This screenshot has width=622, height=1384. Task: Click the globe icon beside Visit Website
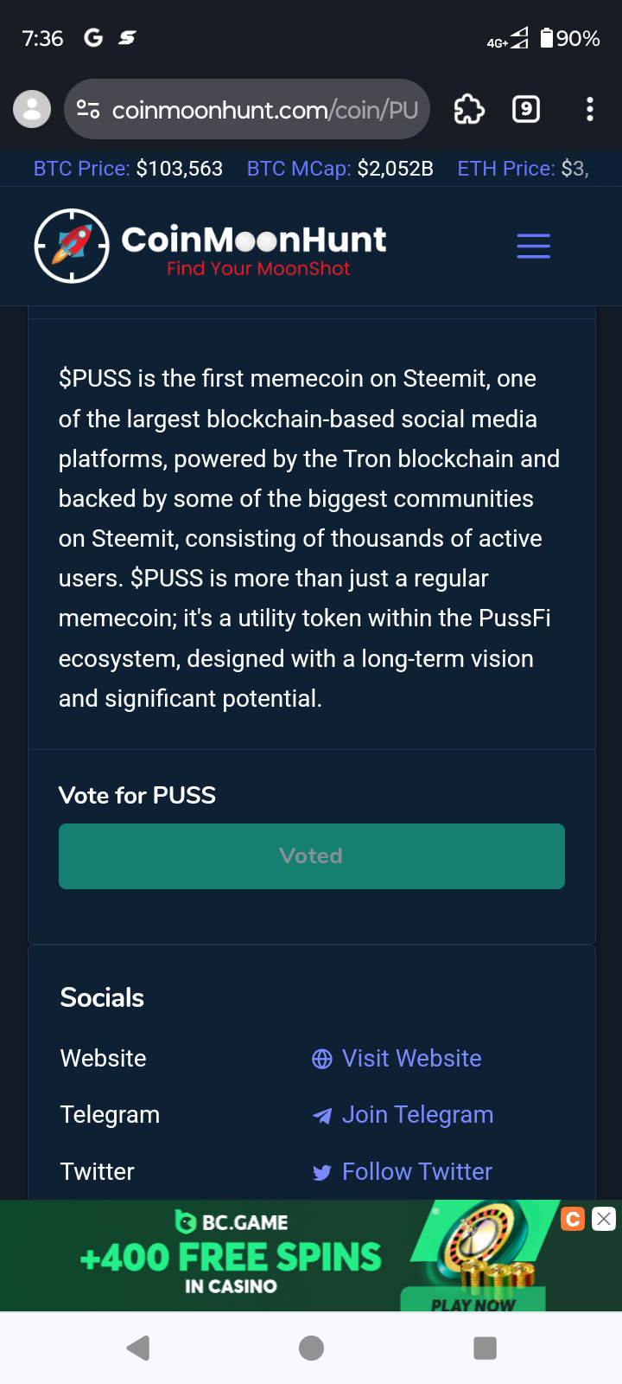coord(322,1059)
